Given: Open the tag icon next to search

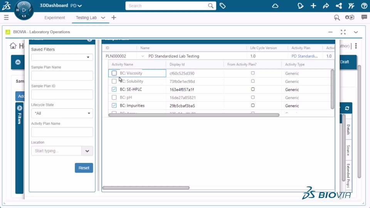Looking at the screenshot, I should [x=222, y=6].
